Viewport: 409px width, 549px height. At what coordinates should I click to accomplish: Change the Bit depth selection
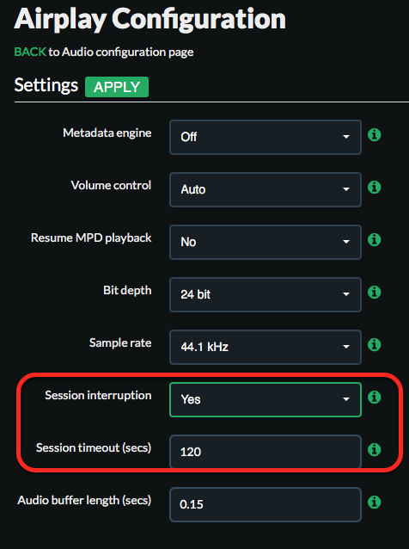click(266, 295)
